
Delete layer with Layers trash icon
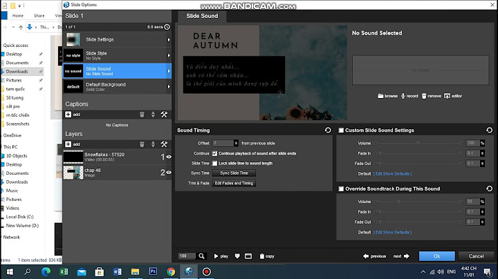(142, 144)
